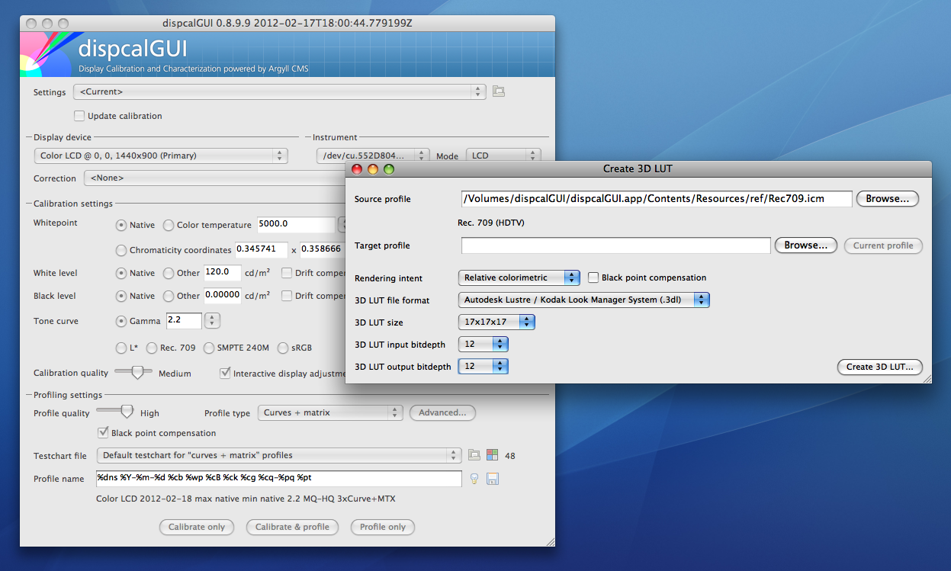This screenshot has width=951, height=571.
Task: Select Other for Black level
Action: pyautogui.click(x=169, y=296)
